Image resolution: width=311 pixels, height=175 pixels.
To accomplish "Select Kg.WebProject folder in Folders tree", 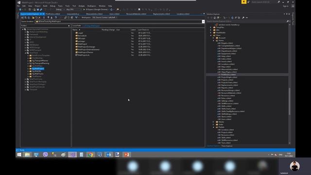I will (x=38, y=69).
